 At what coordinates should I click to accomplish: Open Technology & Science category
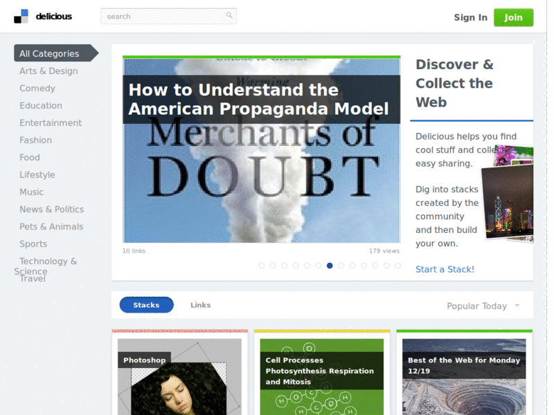[45, 266]
